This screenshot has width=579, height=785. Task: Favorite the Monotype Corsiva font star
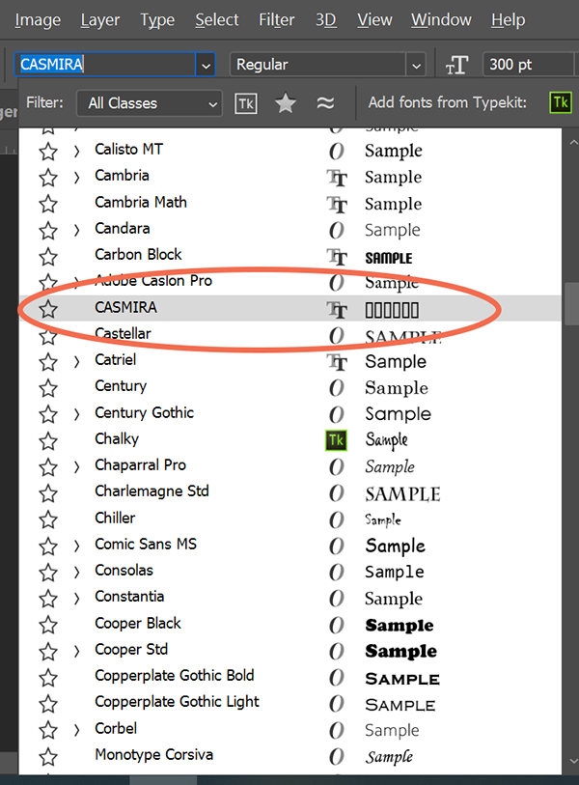(x=48, y=756)
